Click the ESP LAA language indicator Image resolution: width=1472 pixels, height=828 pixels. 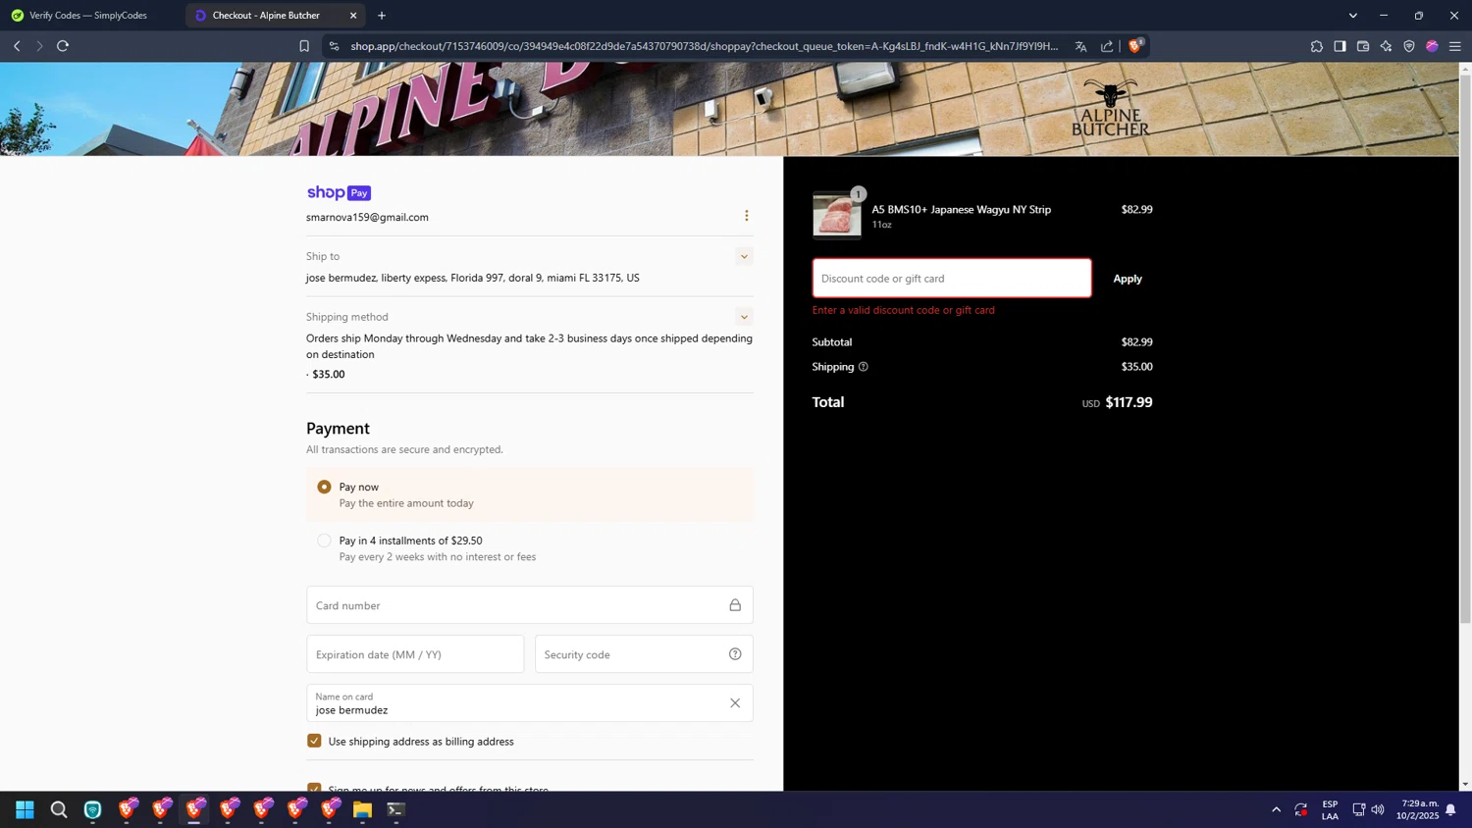click(1330, 809)
